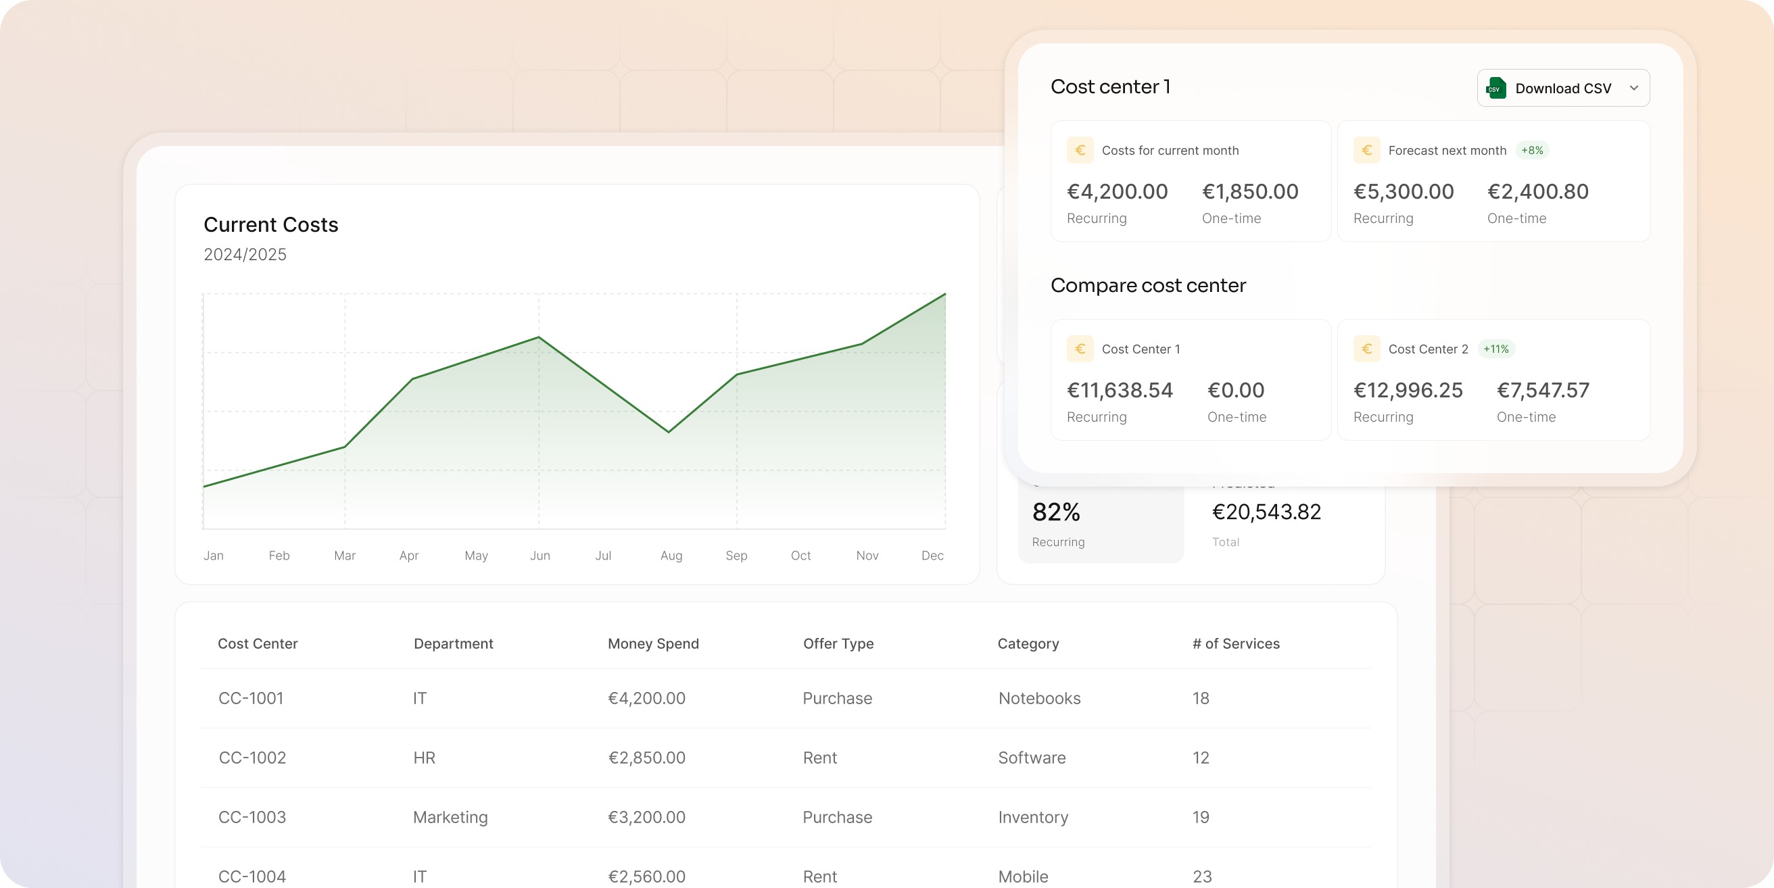
Task: Click the +11% Cost Center 2 badge
Action: point(1495,349)
